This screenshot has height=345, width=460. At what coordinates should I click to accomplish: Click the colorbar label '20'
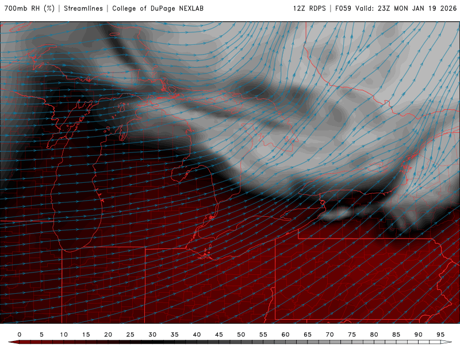108,335
